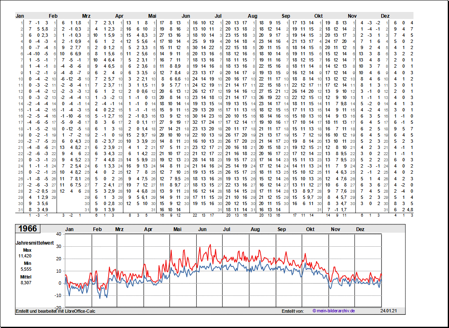Click the Nov label above the chart
This screenshot has height=328, width=449.
pos(335,229)
